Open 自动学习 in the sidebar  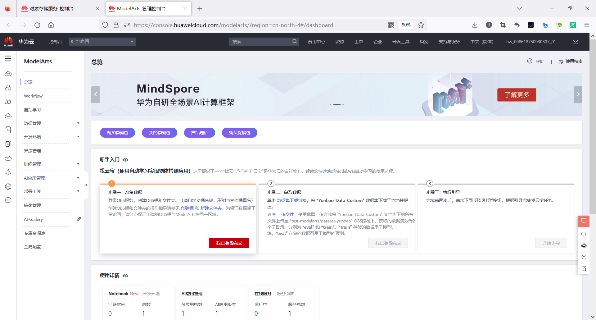[x=32, y=110]
